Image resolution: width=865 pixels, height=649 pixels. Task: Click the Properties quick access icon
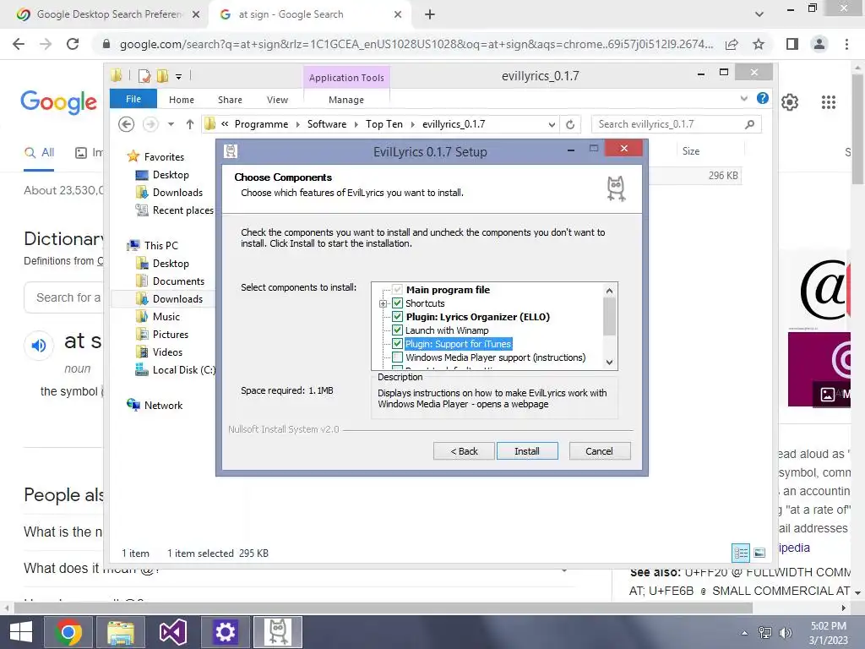(144, 75)
